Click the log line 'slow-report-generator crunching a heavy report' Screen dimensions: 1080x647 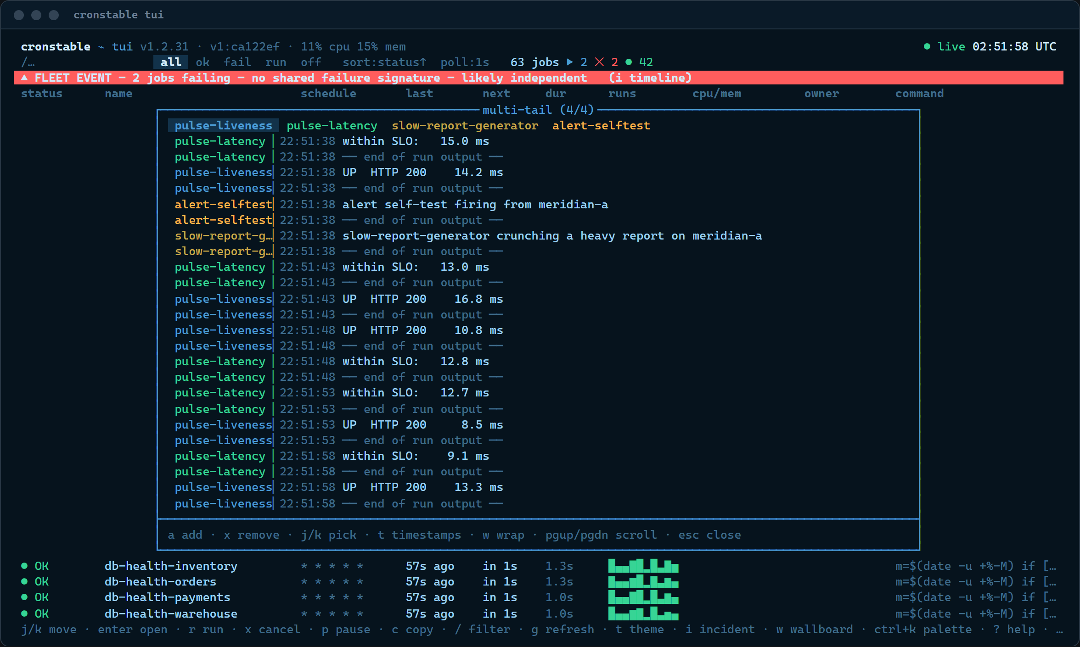552,236
